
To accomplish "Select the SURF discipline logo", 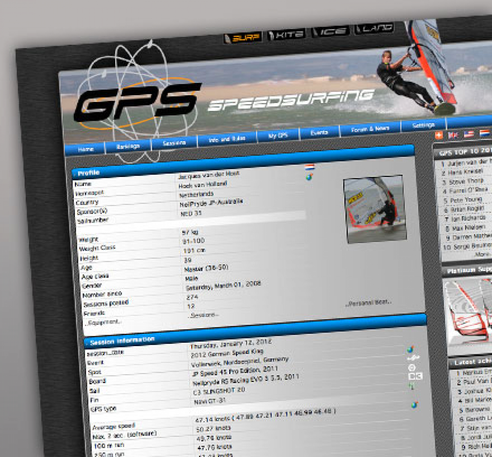I will pyautogui.click(x=243, y=38).
